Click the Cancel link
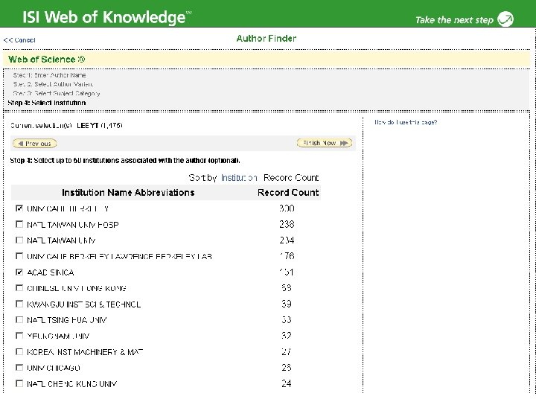Viewport: 536px width, 402px height. [x=19, y=40]
